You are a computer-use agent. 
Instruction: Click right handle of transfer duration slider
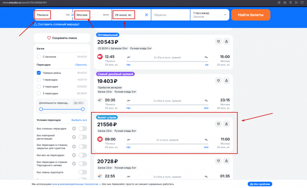(x=83, y=109)
